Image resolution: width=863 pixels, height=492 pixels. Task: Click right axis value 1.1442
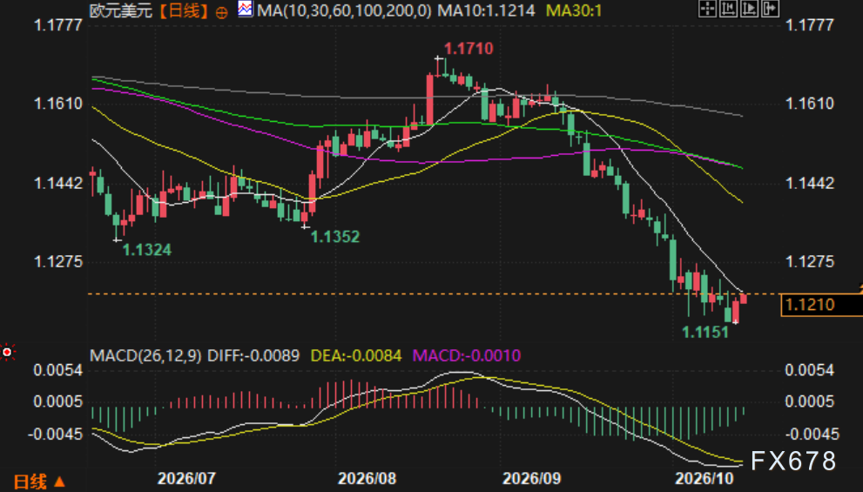click(810, 183)
